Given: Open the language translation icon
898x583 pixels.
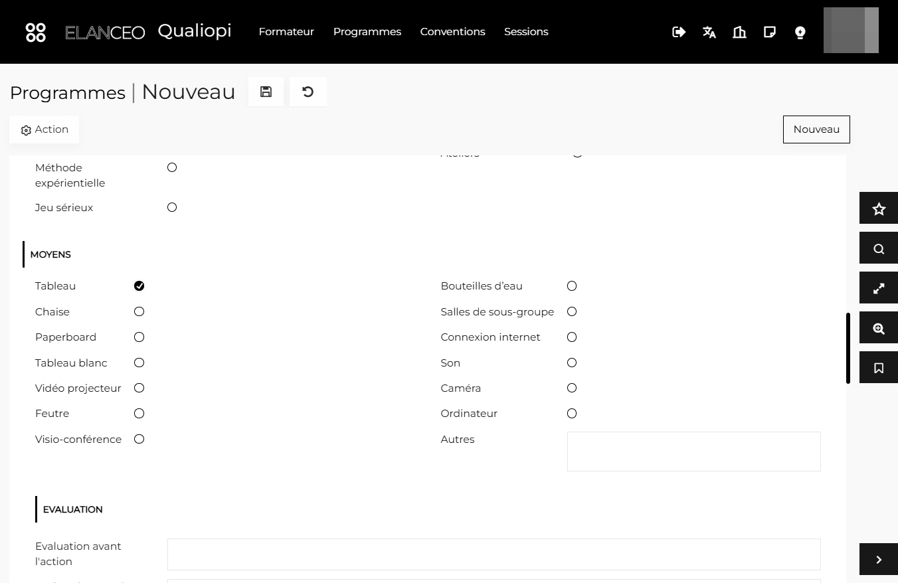Looking at the screenshot, I should point(709,32).
